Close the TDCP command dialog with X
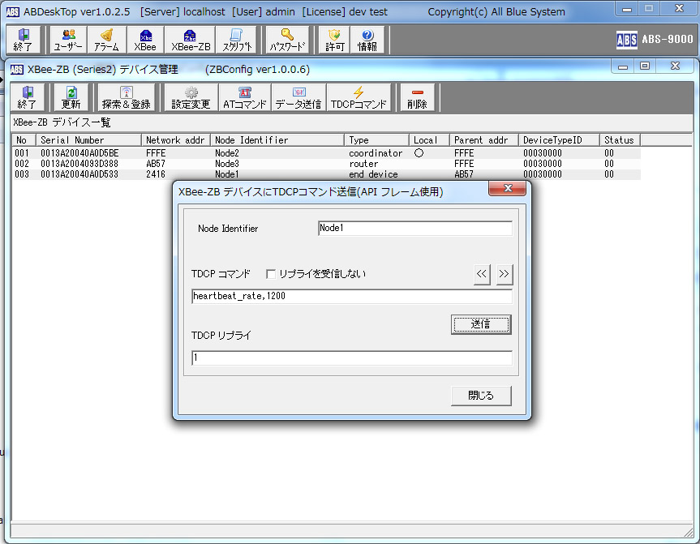The height and width of the screenshot is (544, 700). pyautogui.click(x=508, y=188)
